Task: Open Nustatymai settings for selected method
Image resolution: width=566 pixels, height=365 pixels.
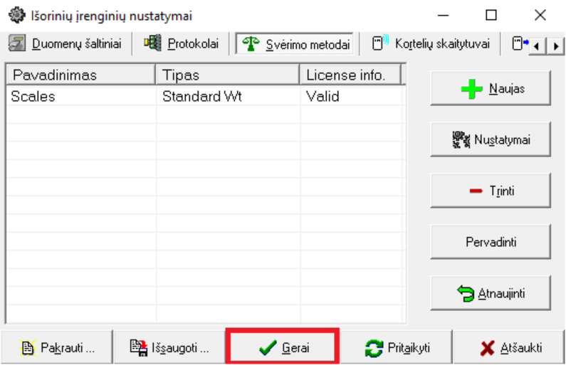Action: (491, 140)
